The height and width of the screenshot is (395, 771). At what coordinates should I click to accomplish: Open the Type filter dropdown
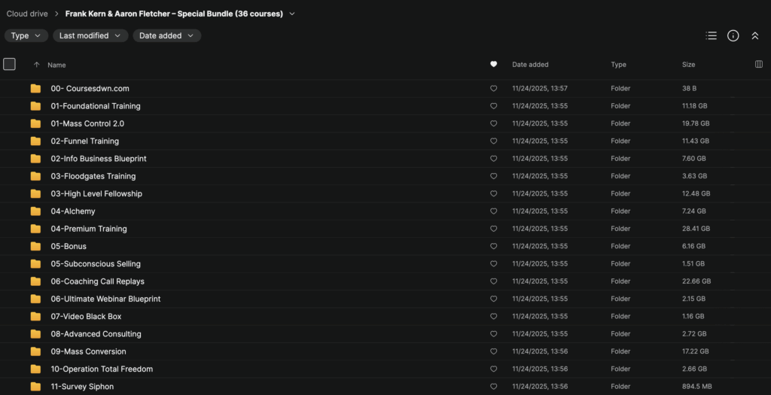(26, 35)
